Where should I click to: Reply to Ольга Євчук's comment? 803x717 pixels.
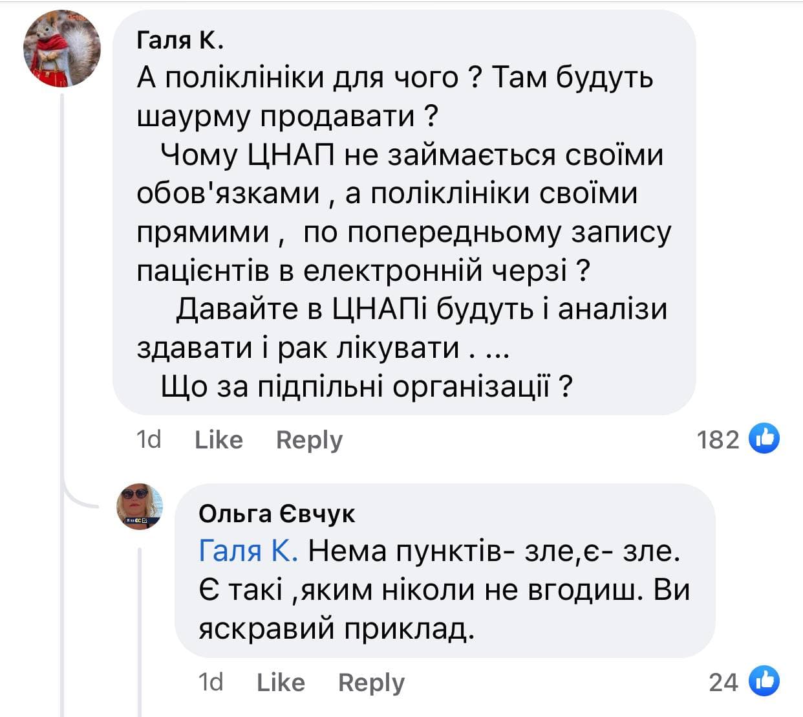(x=371, y=682)
